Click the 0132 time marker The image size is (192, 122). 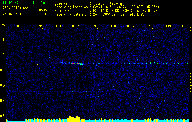[39, 26]
